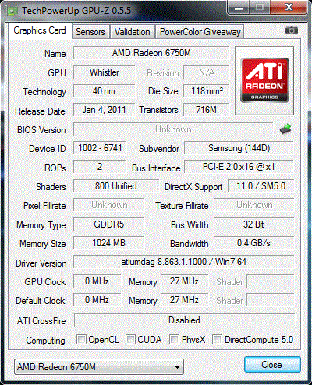
Task: Check the PhysX checkbox
Action: coord(174,340)
